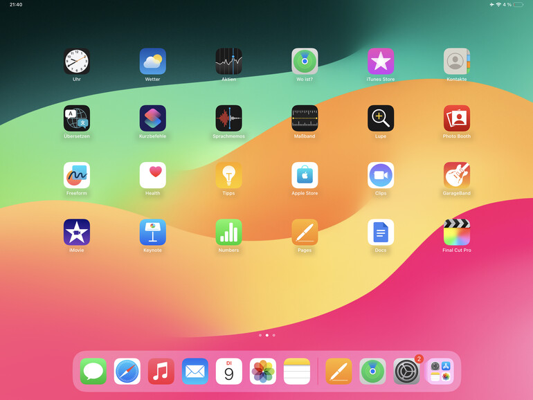Open the Pages app on home screen
533x400 pixels.
point(305,232)
